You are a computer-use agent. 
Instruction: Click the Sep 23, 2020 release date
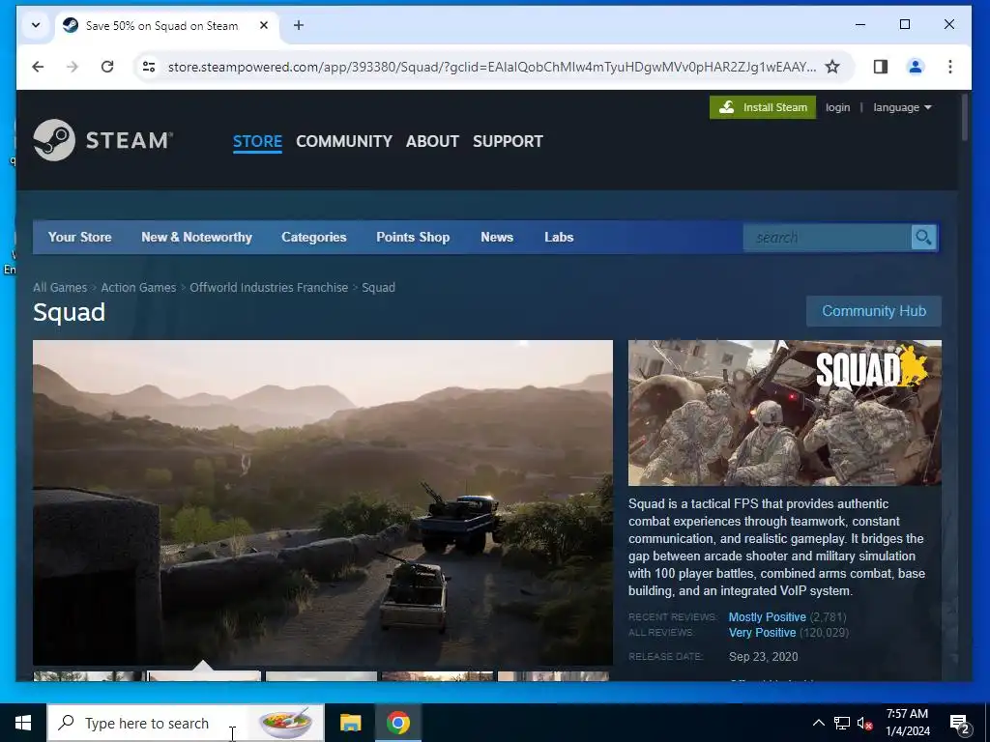click(764, 656)
